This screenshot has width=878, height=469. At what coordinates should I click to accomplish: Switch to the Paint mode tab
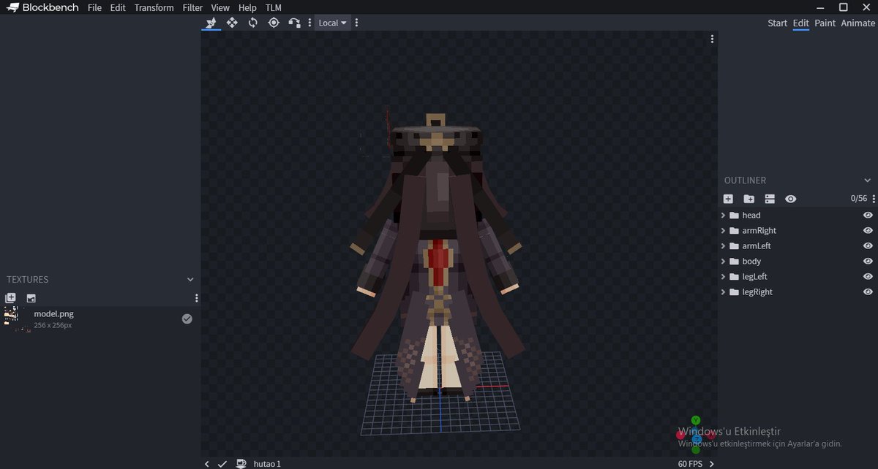[x=825, y=23]
